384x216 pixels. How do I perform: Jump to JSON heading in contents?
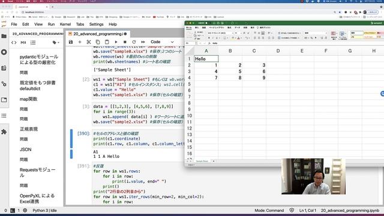[25, 149]
